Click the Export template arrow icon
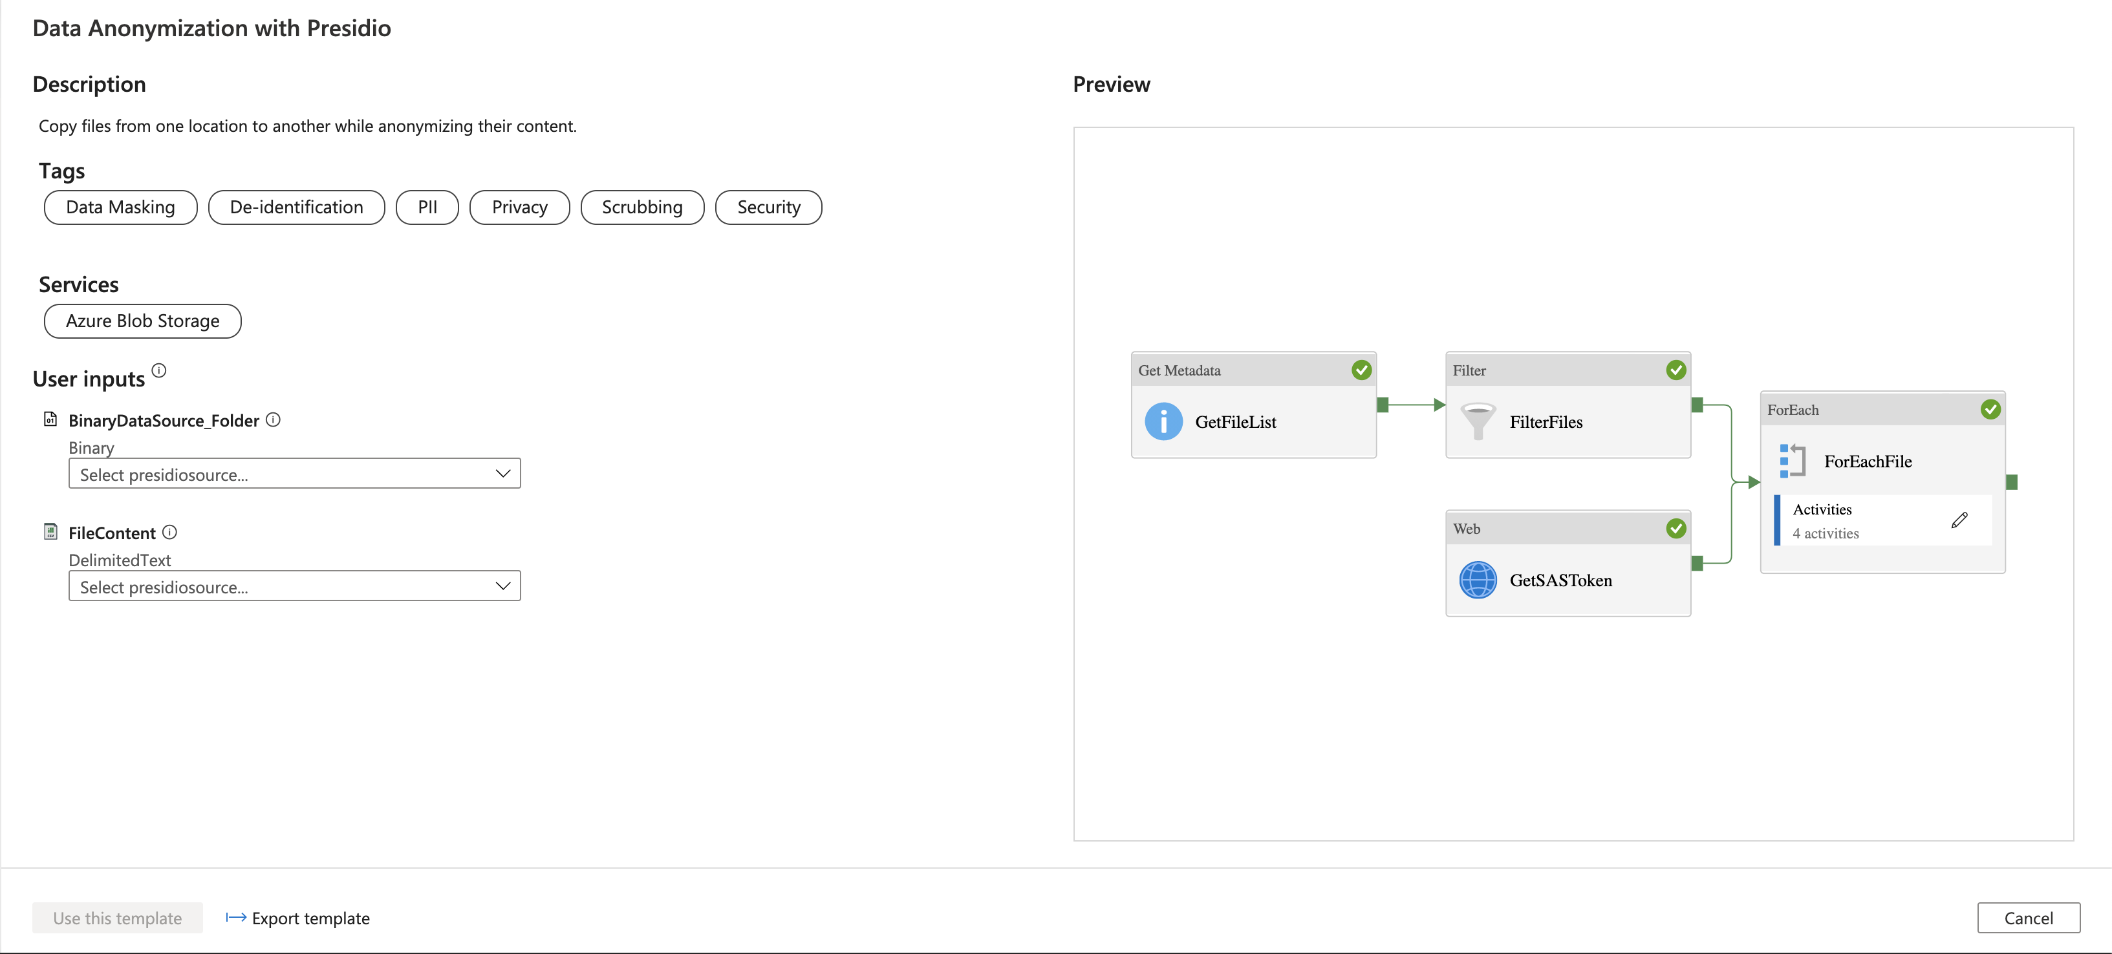 click(x=235, y=918)
